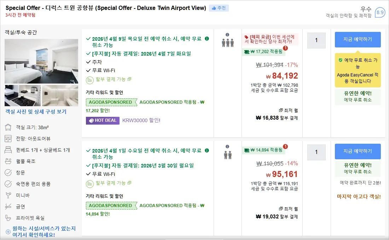
Task: Open room quantity selector for ₩95,161 offer
Action: [316, 152]
